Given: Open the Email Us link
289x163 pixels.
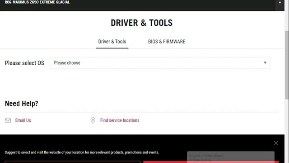Looking at the screenshot, I should click(x=23, y=120).
